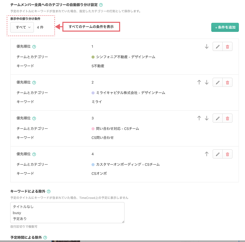The image size is (245, 242).
Task: Move priority 1 condition down
Action: (207, 47)
